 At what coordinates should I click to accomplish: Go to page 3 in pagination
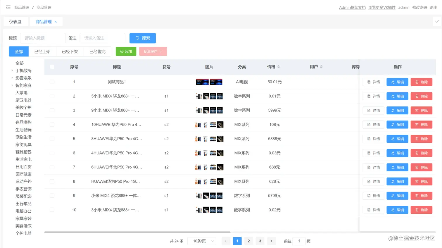[260, 241]
